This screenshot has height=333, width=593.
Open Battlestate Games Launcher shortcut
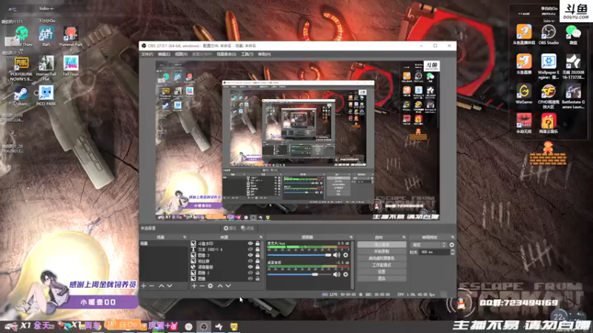click(x=573, y=96)
